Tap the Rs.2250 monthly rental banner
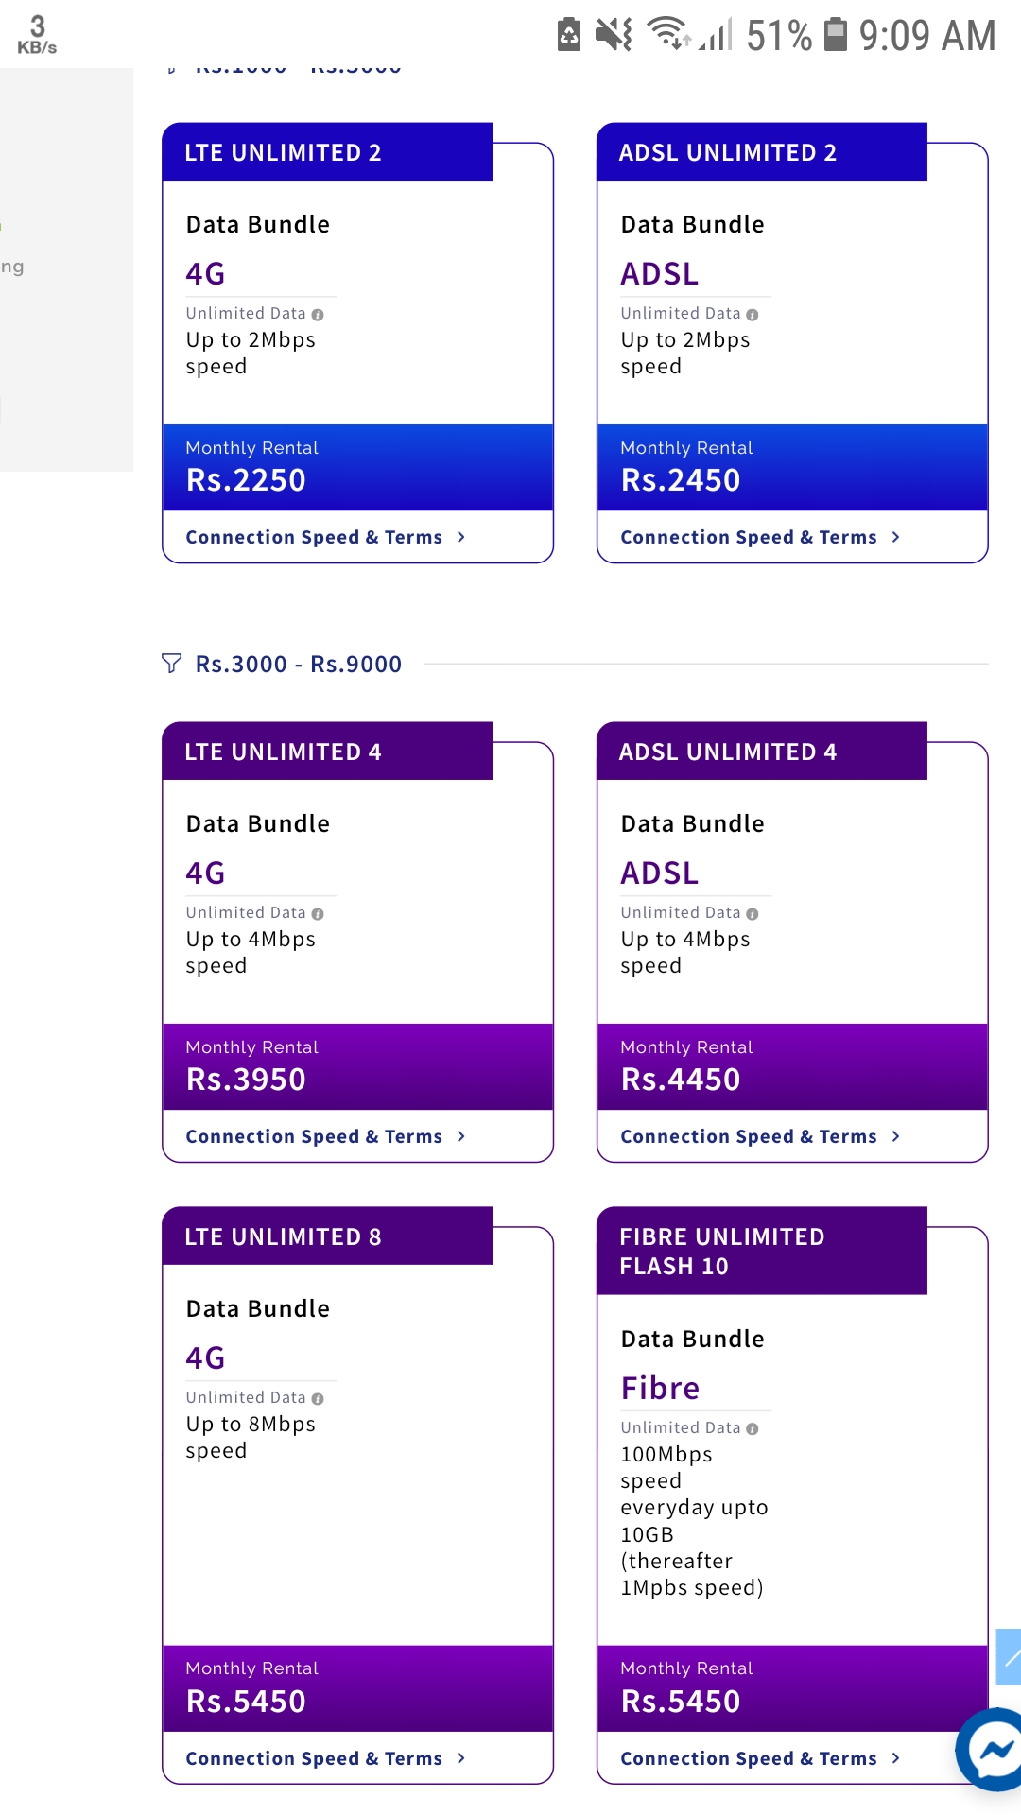The image size is (1021, 1815). tap(357, 468)
